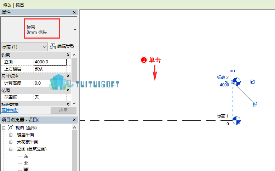
Task: Select the 南 elevation view
Action: click(26, 169)
